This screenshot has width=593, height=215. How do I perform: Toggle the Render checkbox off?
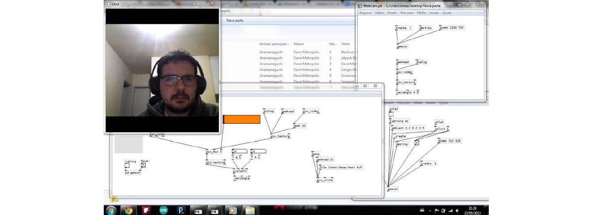tap(143, 166)
